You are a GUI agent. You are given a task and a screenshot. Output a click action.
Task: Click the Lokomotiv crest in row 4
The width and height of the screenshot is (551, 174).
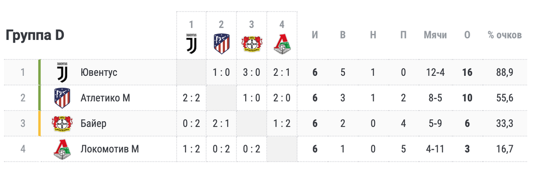61,149
